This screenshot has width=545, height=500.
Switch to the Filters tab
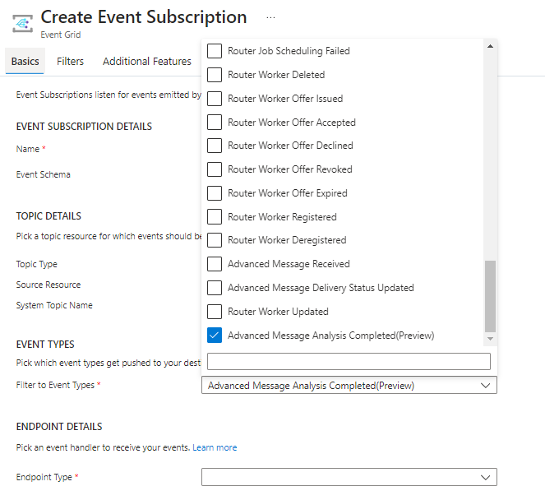pos(70,61)
